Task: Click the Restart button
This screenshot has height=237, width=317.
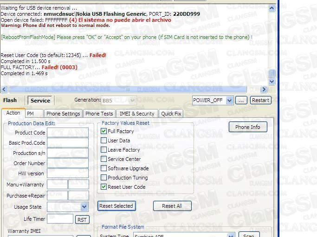Action: (260, 100)
